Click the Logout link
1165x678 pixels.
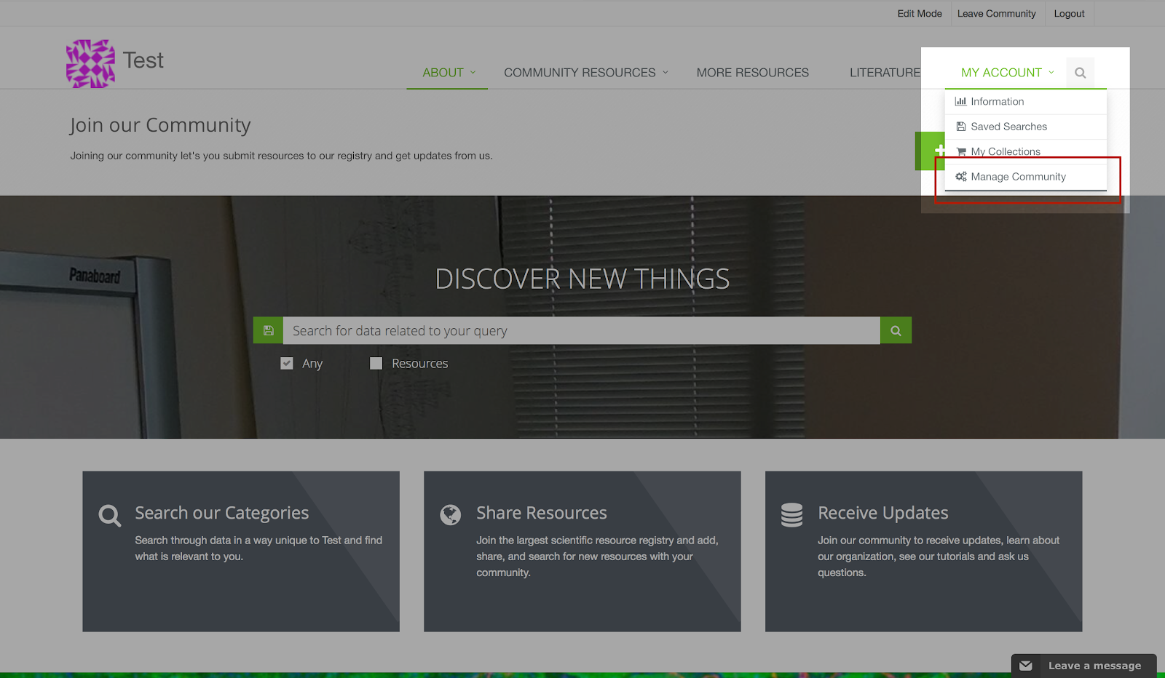click(x=1069, y=14)
